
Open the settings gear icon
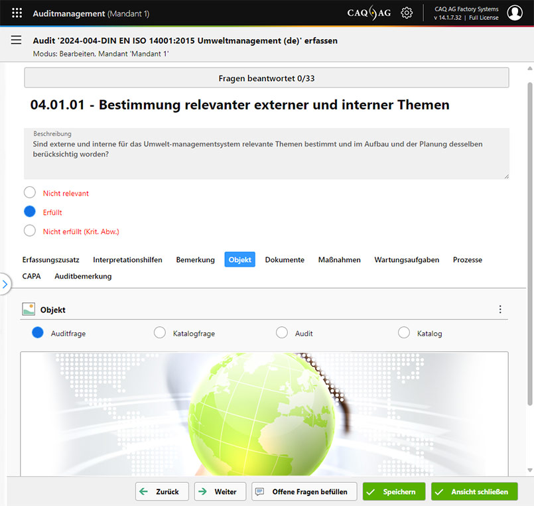click(407, 13)
